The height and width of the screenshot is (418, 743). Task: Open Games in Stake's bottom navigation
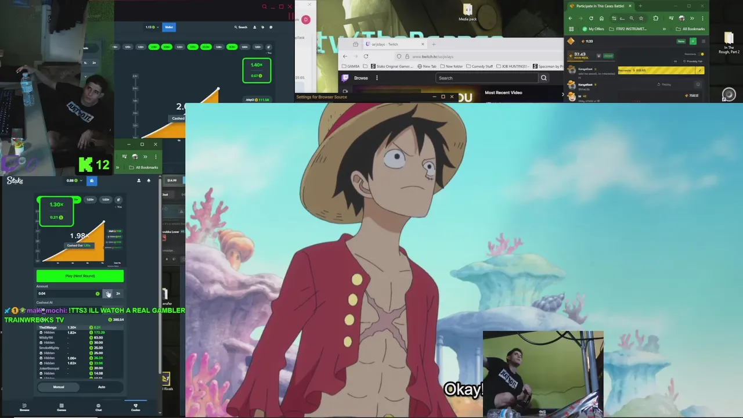(x=62, y=407)
